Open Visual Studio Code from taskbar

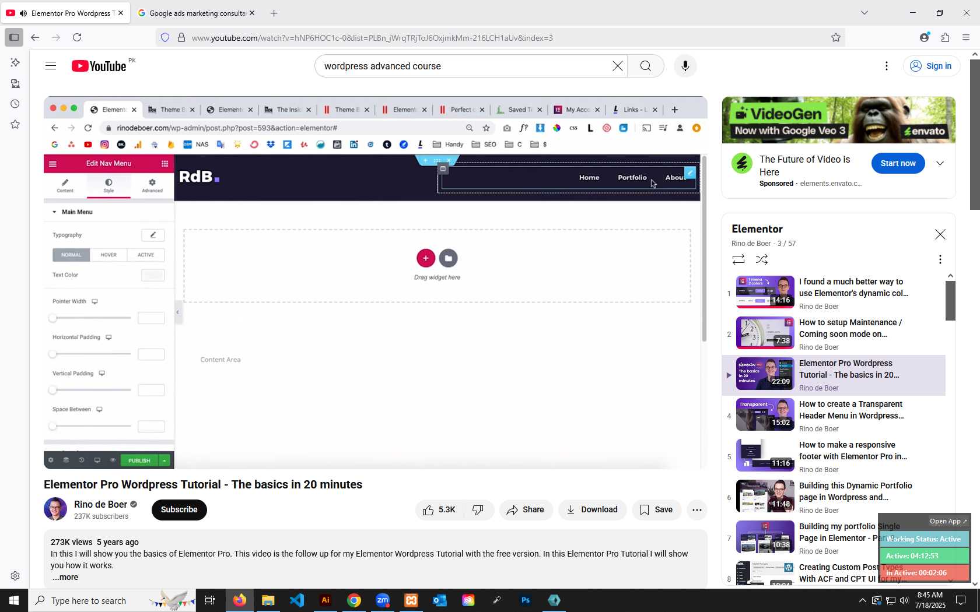pos(297,600)
